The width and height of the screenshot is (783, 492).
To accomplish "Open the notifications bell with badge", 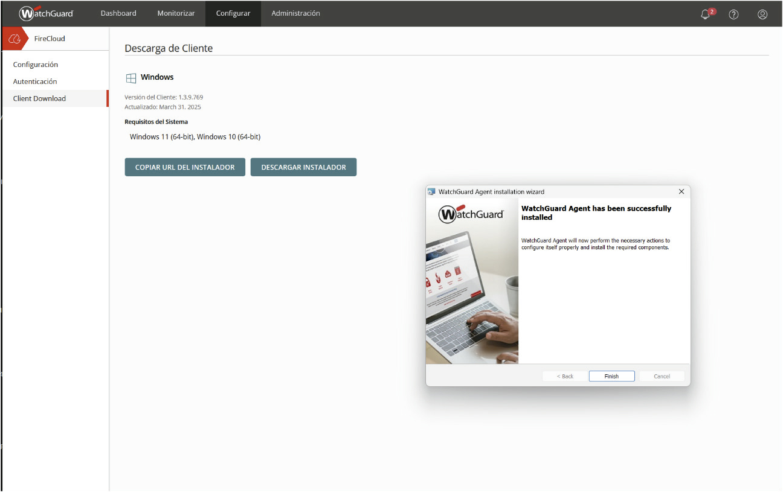I will (706, 14).
